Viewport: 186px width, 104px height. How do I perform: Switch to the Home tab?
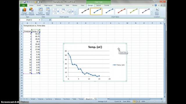click(x=31, y=5)
